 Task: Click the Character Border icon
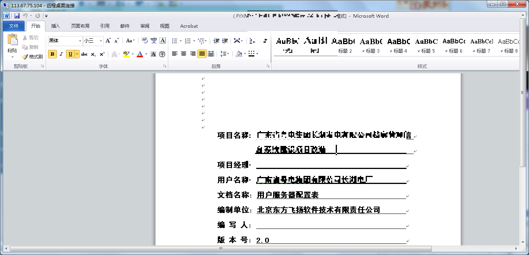click(163, 41)
